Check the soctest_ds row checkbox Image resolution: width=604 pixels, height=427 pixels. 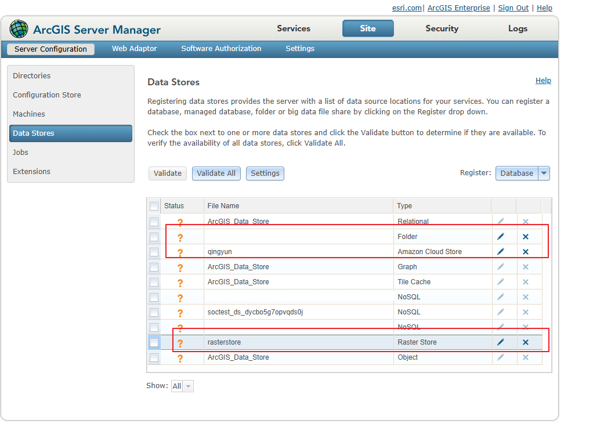[x=154, y=312]
